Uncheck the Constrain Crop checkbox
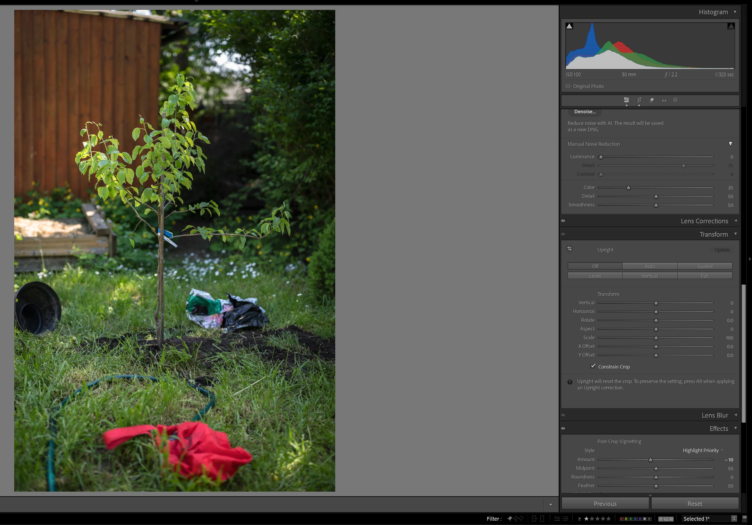The height and width of the screenshot is (525, 752). coord(593,366)
